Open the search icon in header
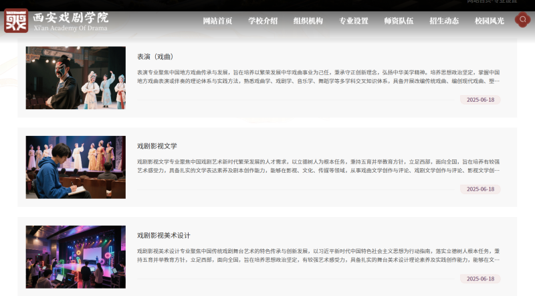This screenshot has height=296, width=535. click(522, 20)
